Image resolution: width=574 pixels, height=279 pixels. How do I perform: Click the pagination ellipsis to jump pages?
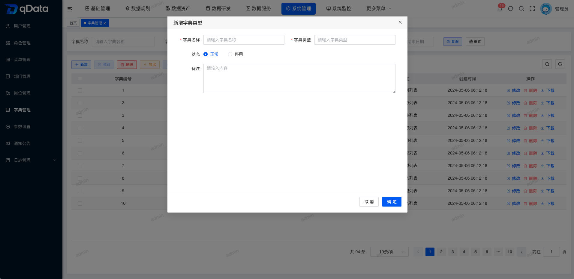[x=498, y=252]
